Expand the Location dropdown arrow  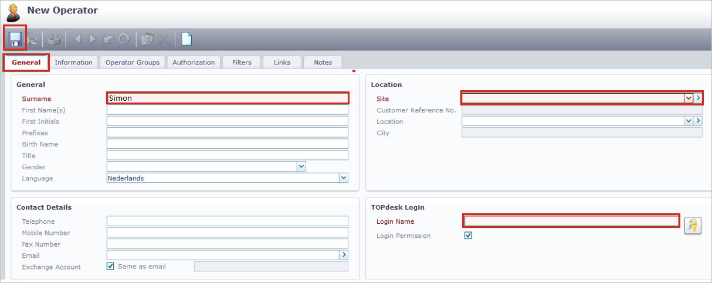pyautogui.click(x=689, y=121)
